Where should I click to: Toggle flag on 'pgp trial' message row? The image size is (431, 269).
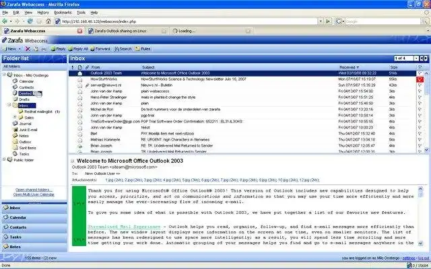tap(420, 116)
